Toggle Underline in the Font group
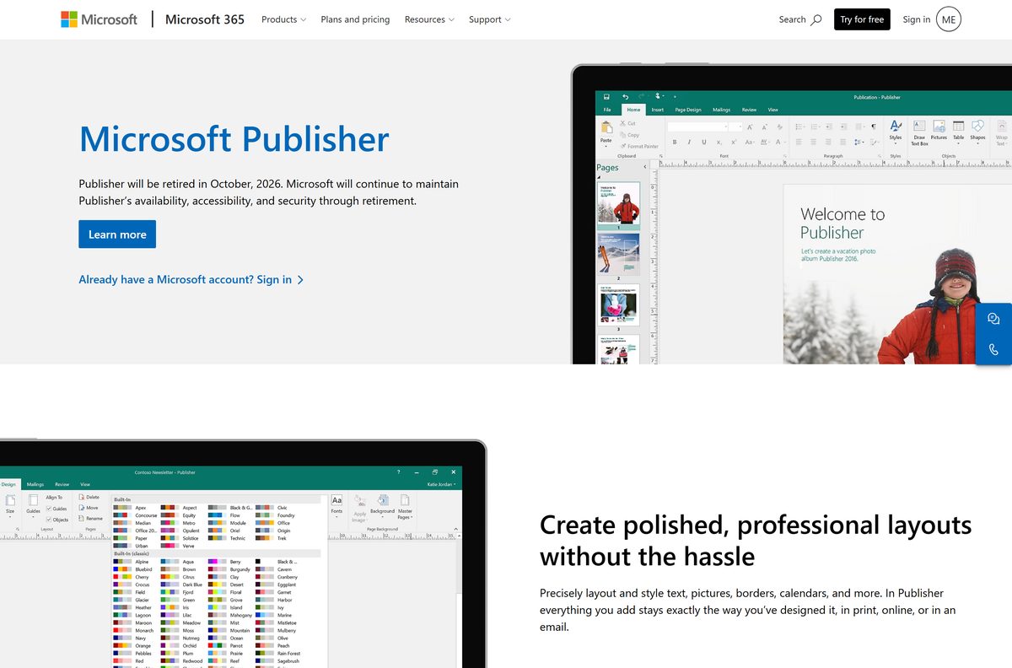Viewport: 1012px width, 668px height. [702, 143]
